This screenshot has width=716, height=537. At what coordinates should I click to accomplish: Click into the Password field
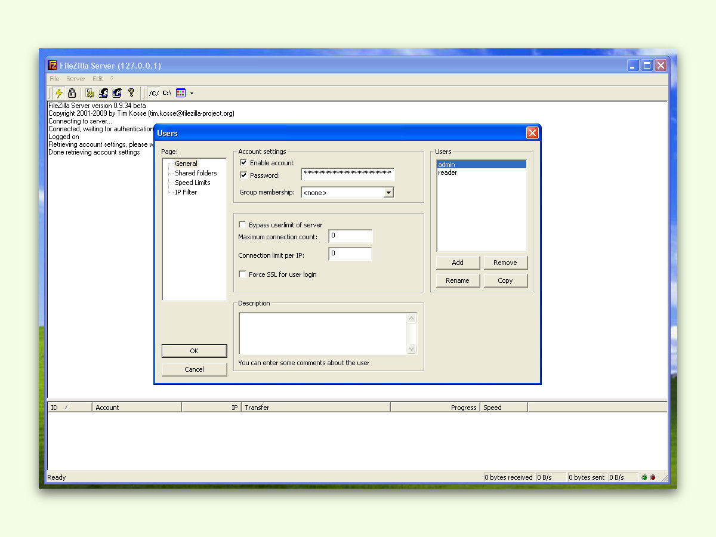[348, 174]
